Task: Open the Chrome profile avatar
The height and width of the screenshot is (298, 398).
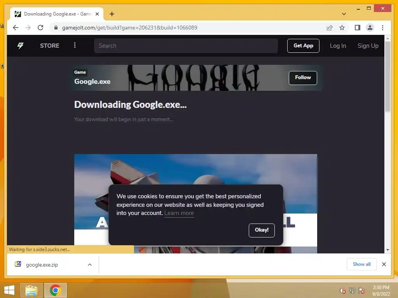Action: 370,28
